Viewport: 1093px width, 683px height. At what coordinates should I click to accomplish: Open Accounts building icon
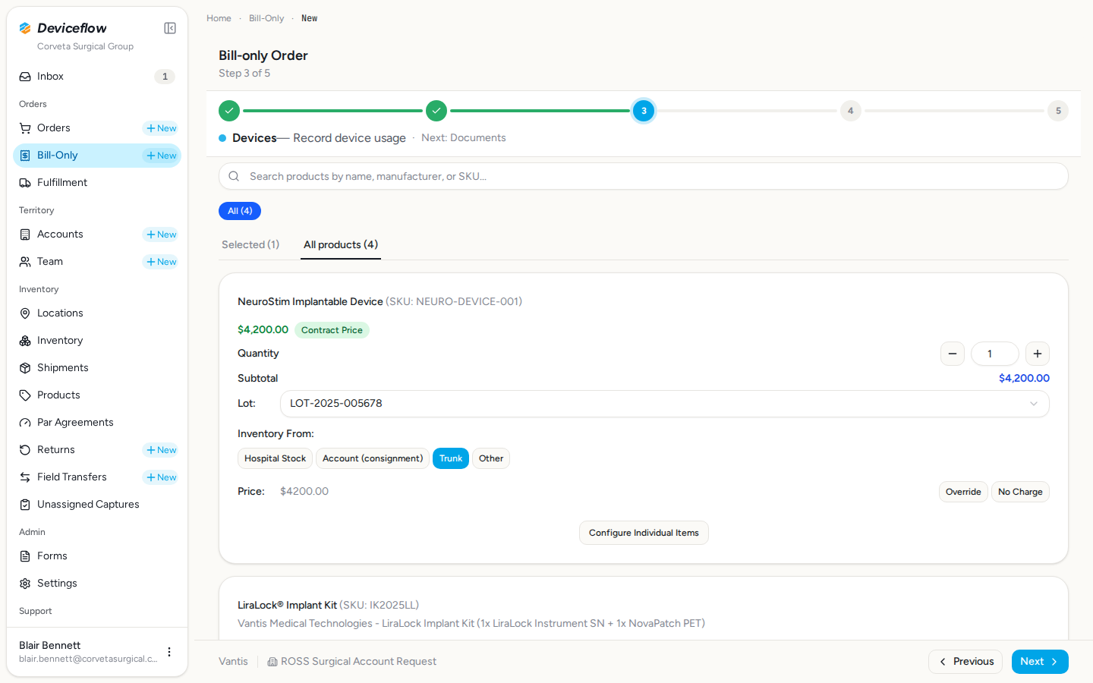tap(25, 234)
